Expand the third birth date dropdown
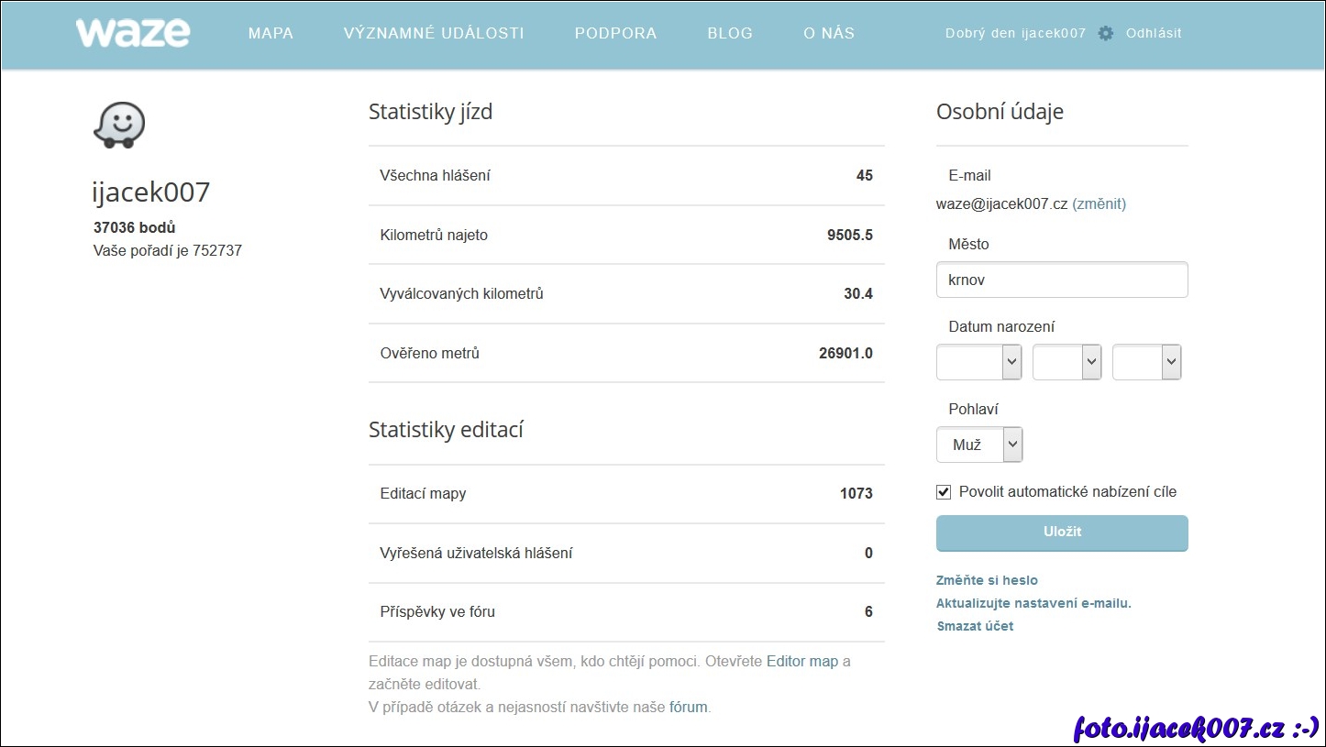This screenshot has width=1326, height=747. (1146, 362)
